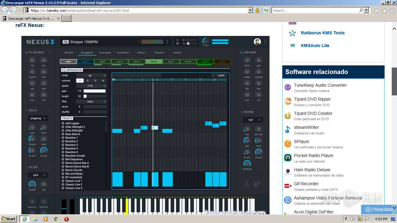Click the page vertical scrollbar thumb

pyautogui.click(x=394, y=81)
